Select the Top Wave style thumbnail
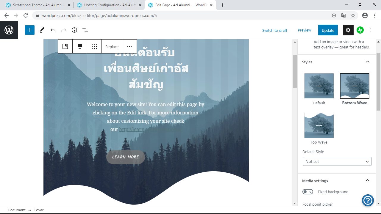381x214 pixels. pos(319,125)
